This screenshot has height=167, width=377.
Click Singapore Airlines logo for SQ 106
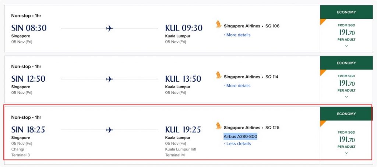[219, 24]
